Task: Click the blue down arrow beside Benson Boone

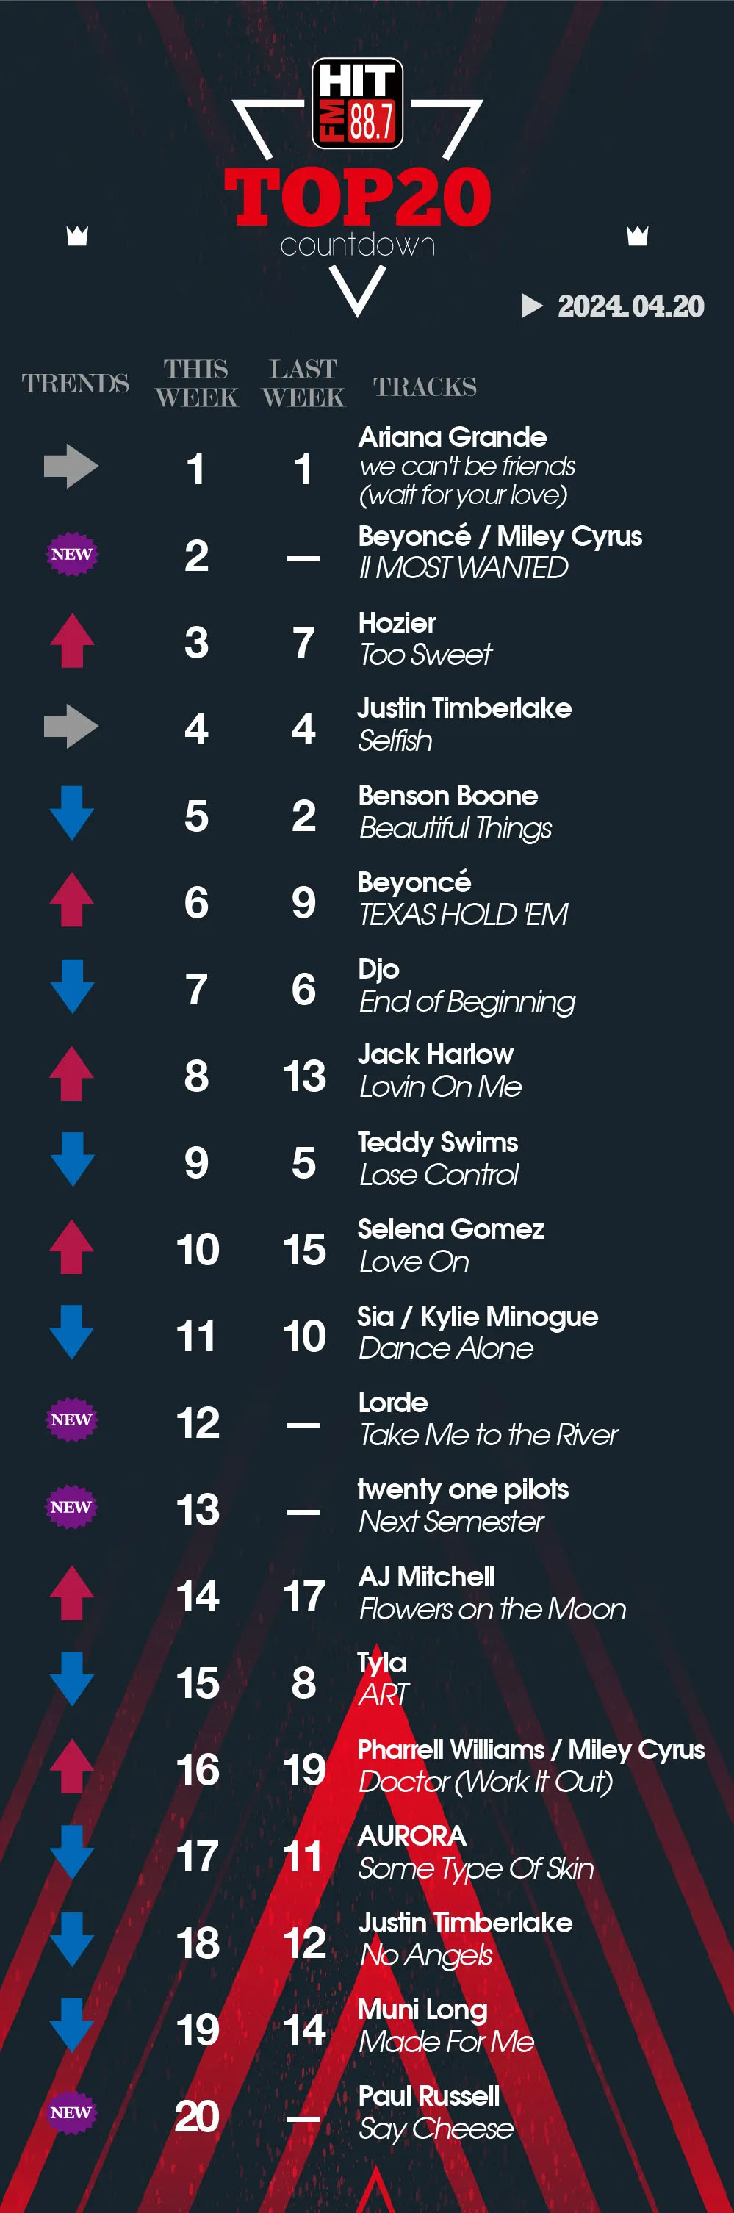Action: point(71,813)
